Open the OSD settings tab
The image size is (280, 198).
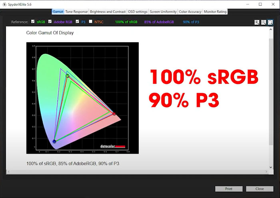(138, 12)
